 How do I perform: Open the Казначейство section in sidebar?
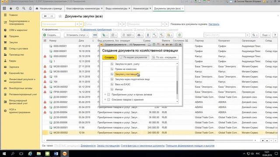(x=16, y=73)
